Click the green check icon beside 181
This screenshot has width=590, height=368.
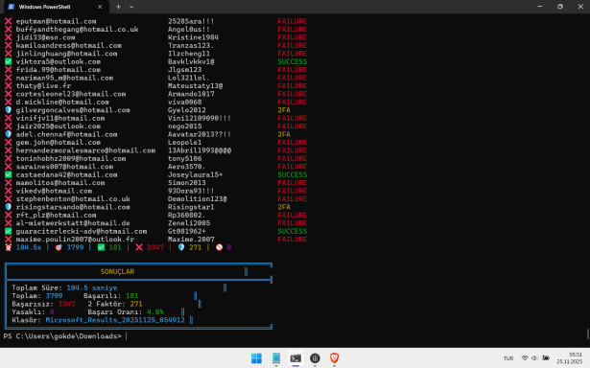pyautogui.click(x=101, y=247)
